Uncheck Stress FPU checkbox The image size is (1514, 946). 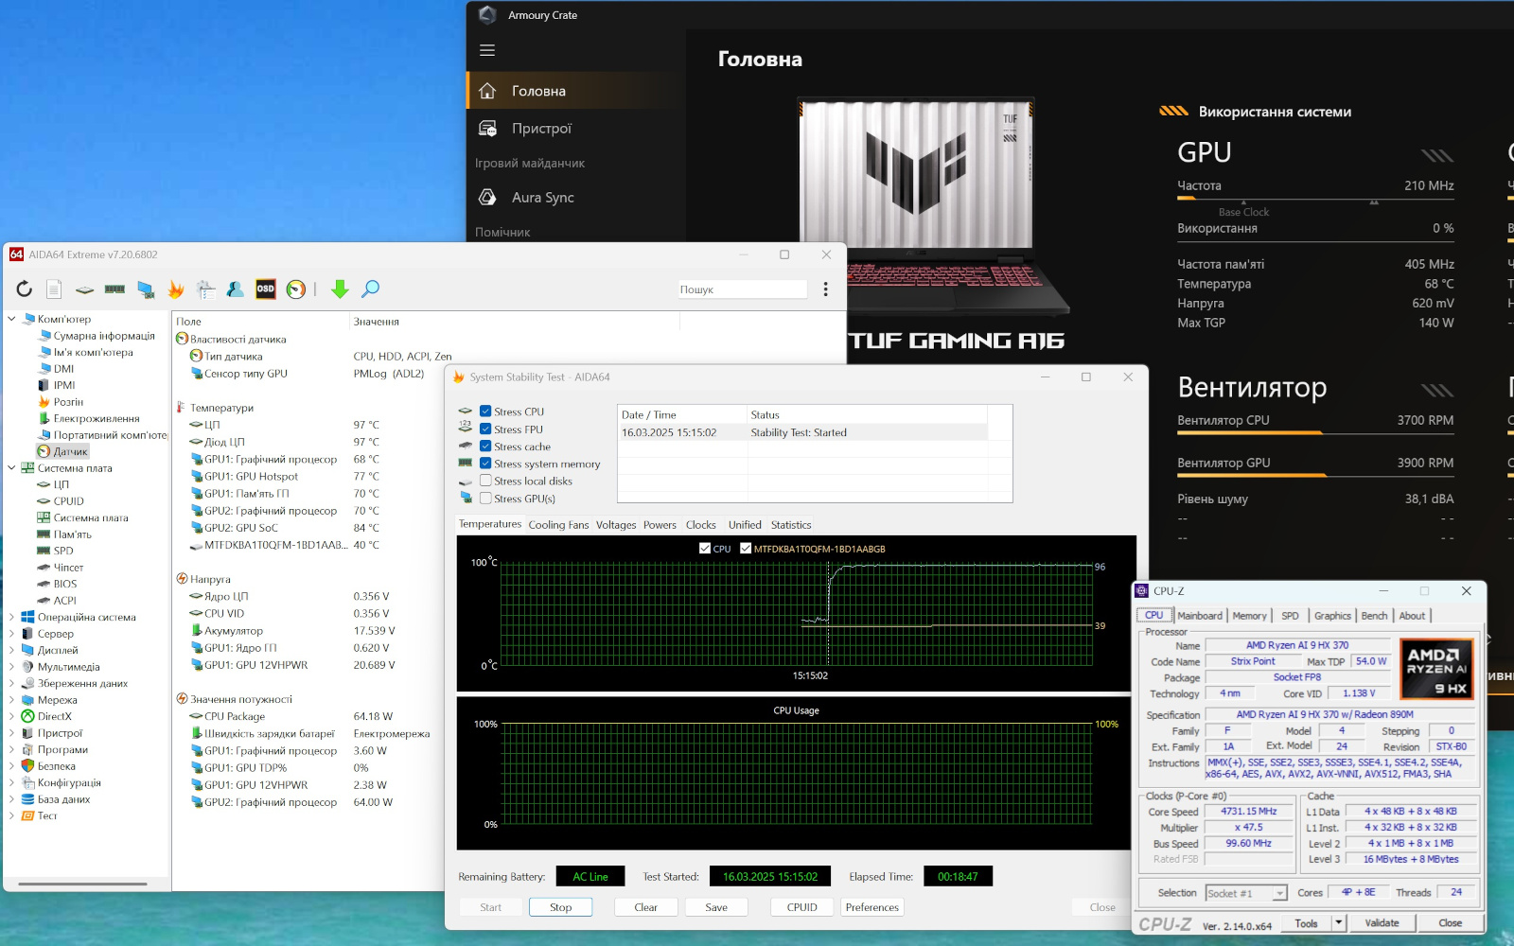click(485, 429)
